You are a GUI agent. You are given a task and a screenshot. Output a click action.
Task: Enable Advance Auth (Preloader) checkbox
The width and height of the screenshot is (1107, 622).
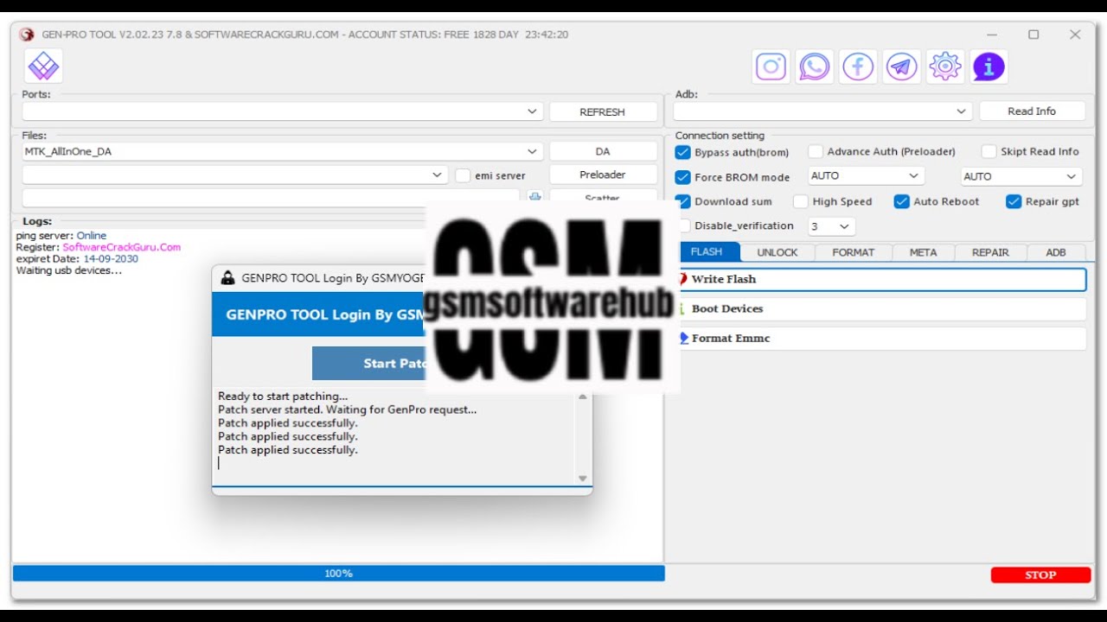(815, 151)
